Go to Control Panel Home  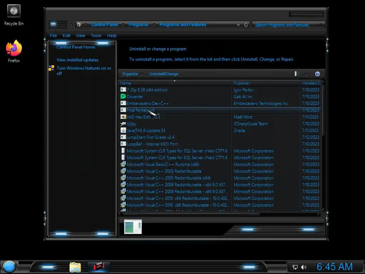coord(76,47)
